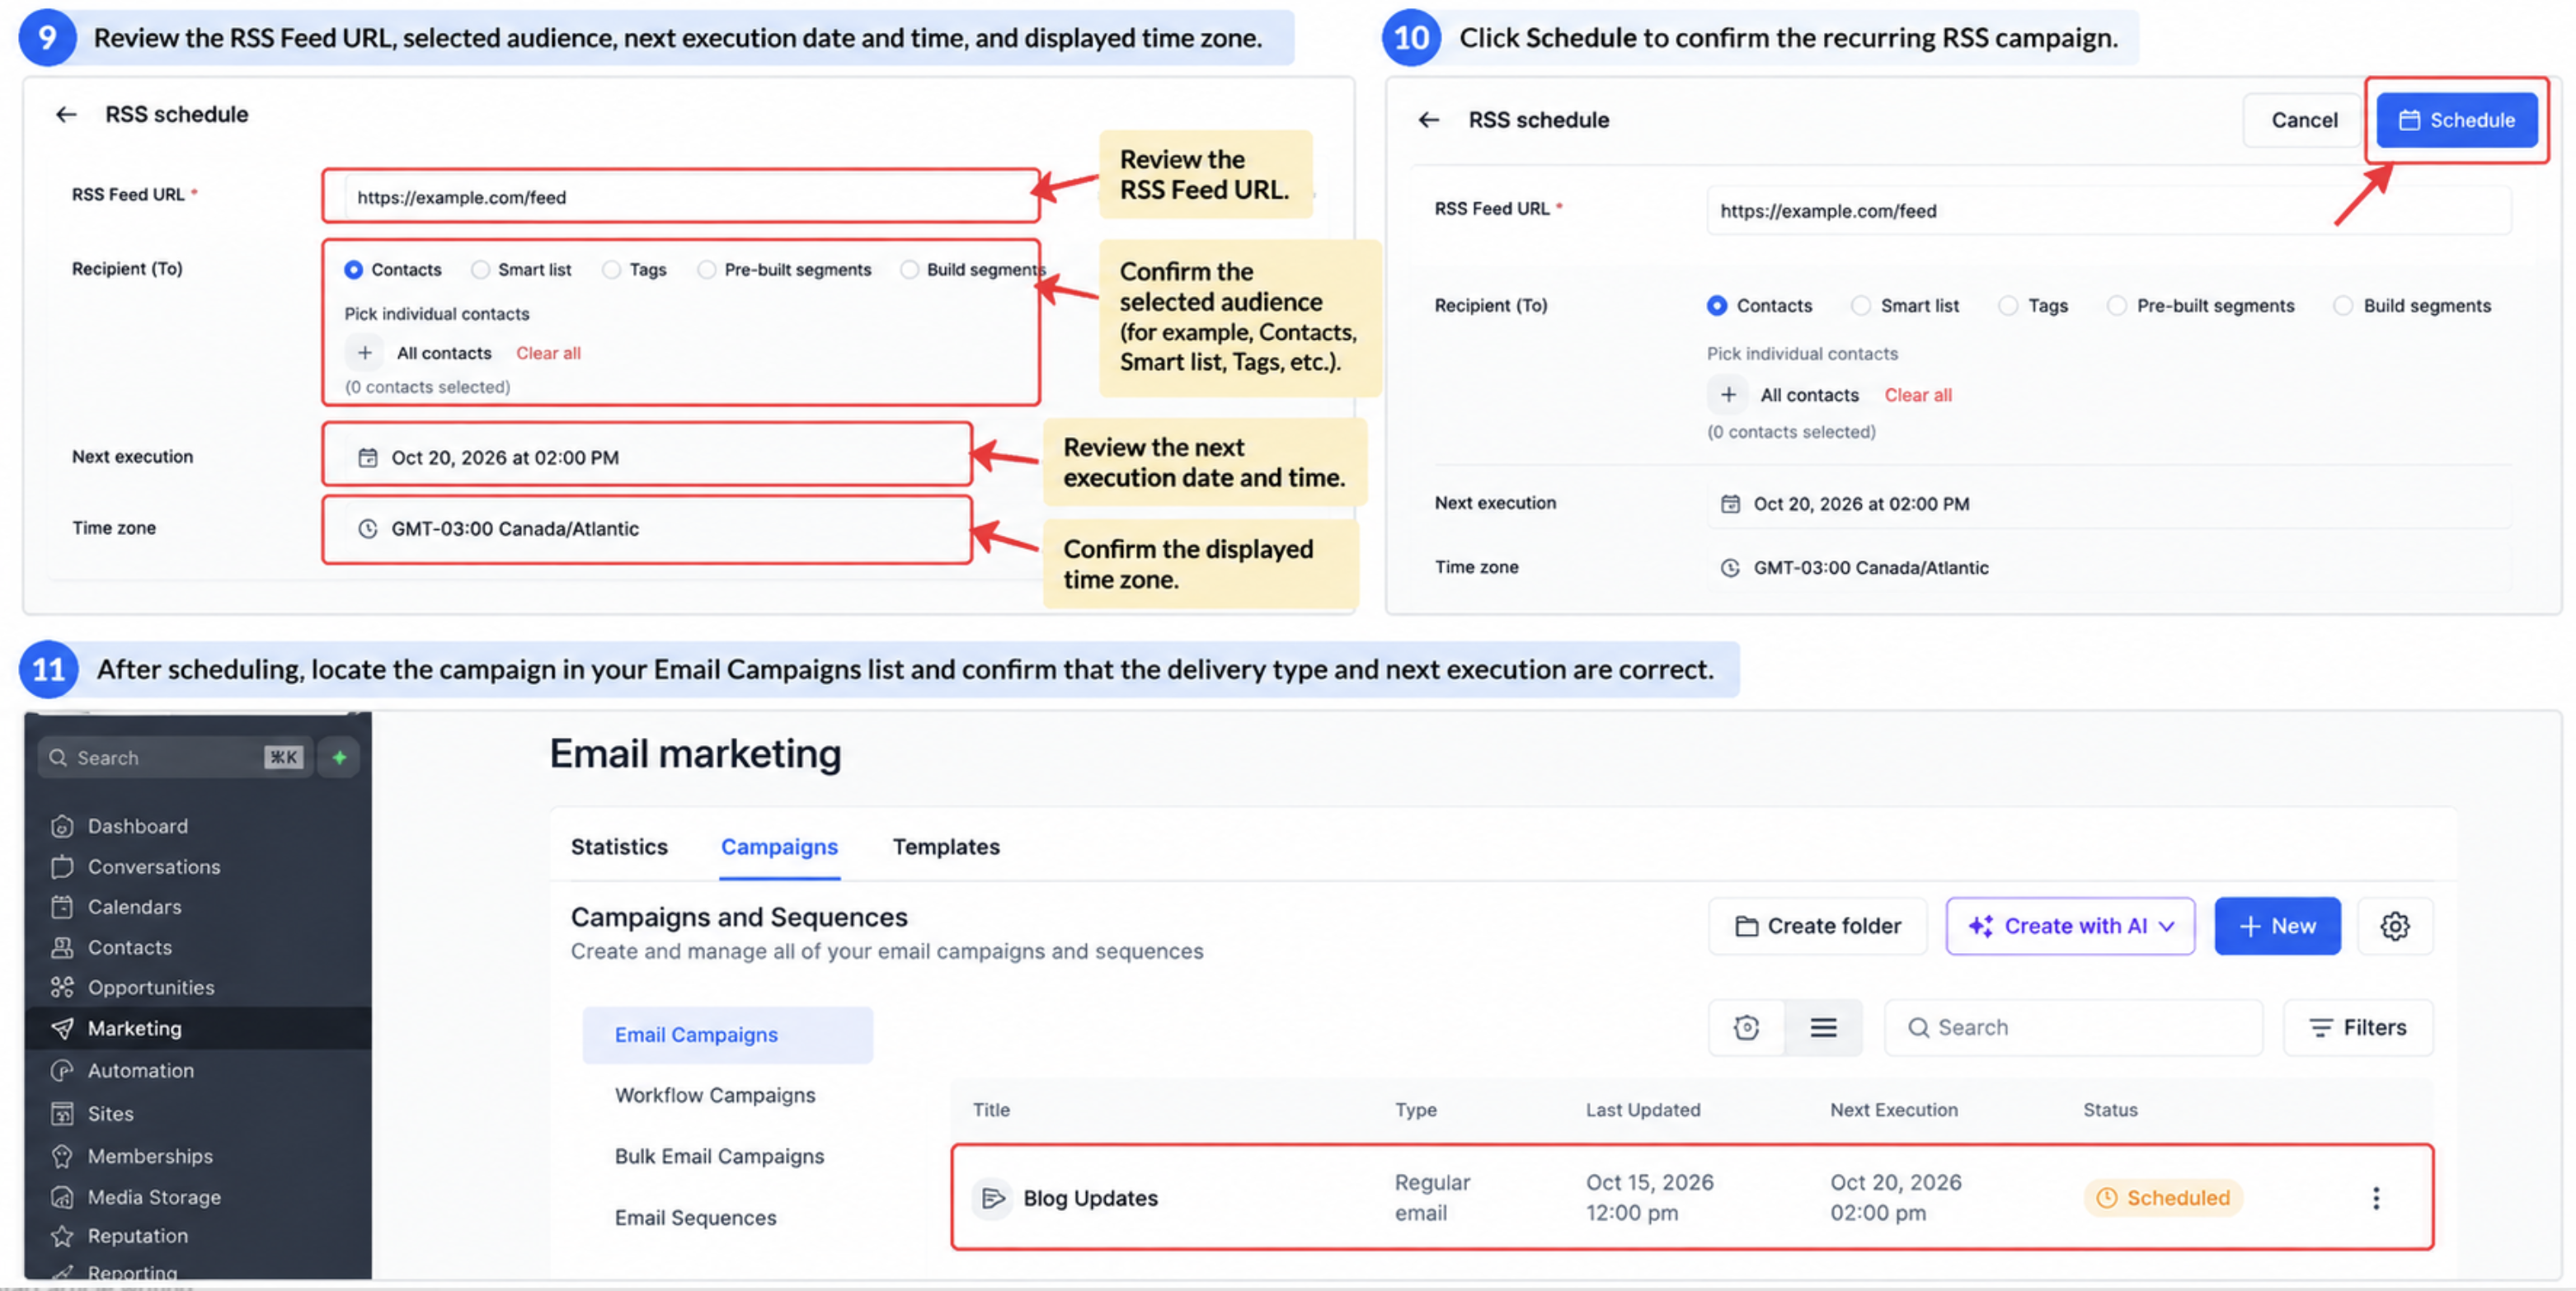
Task: Switch to the Statistics tab
Action: coord(619,846)
